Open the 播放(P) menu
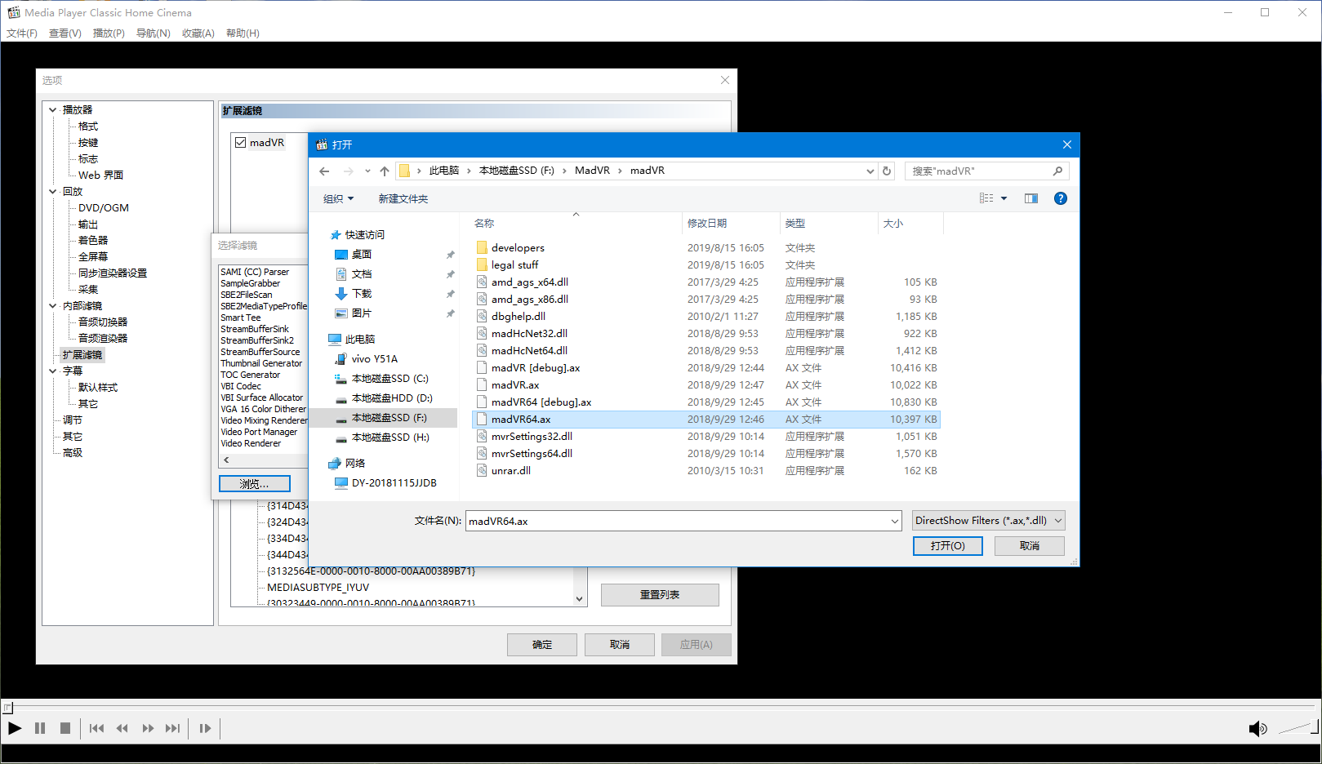 [x=109, y=33]
